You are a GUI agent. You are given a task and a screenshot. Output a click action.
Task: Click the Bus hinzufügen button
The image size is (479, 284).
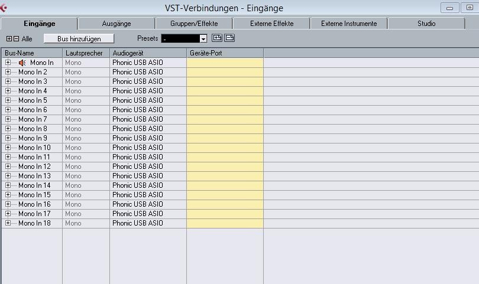click(x=79, y=39)
